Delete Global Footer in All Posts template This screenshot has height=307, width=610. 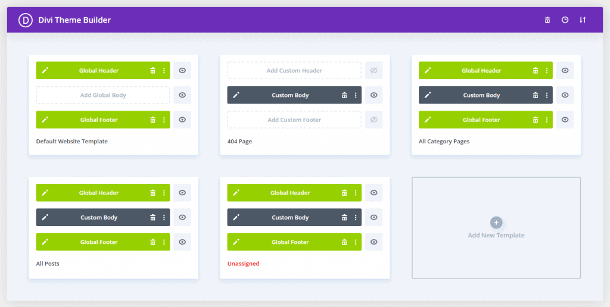click(x=152, y=242)
